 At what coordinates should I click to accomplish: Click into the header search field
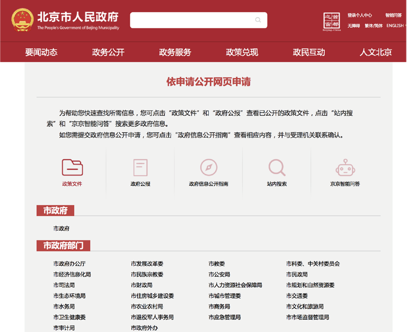tap(192, 20)
